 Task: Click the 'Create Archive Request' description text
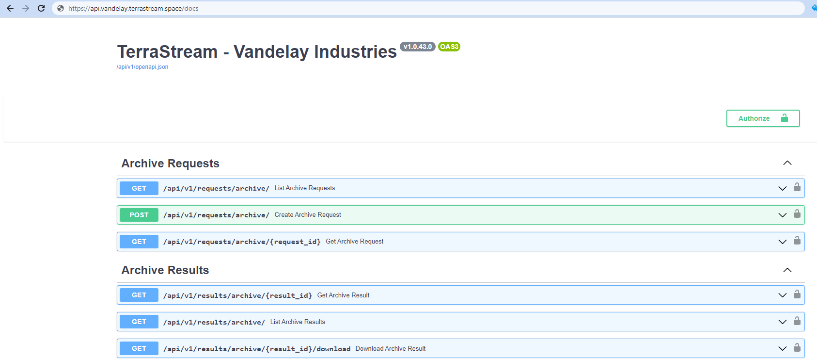tap(308, 215)
